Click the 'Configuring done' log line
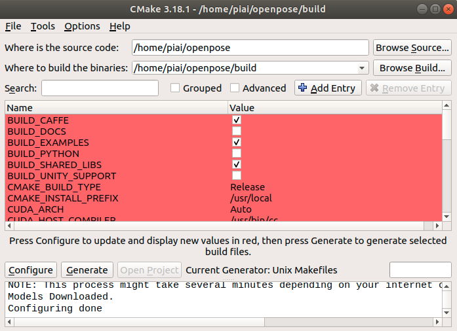 (x=55, y=308)
